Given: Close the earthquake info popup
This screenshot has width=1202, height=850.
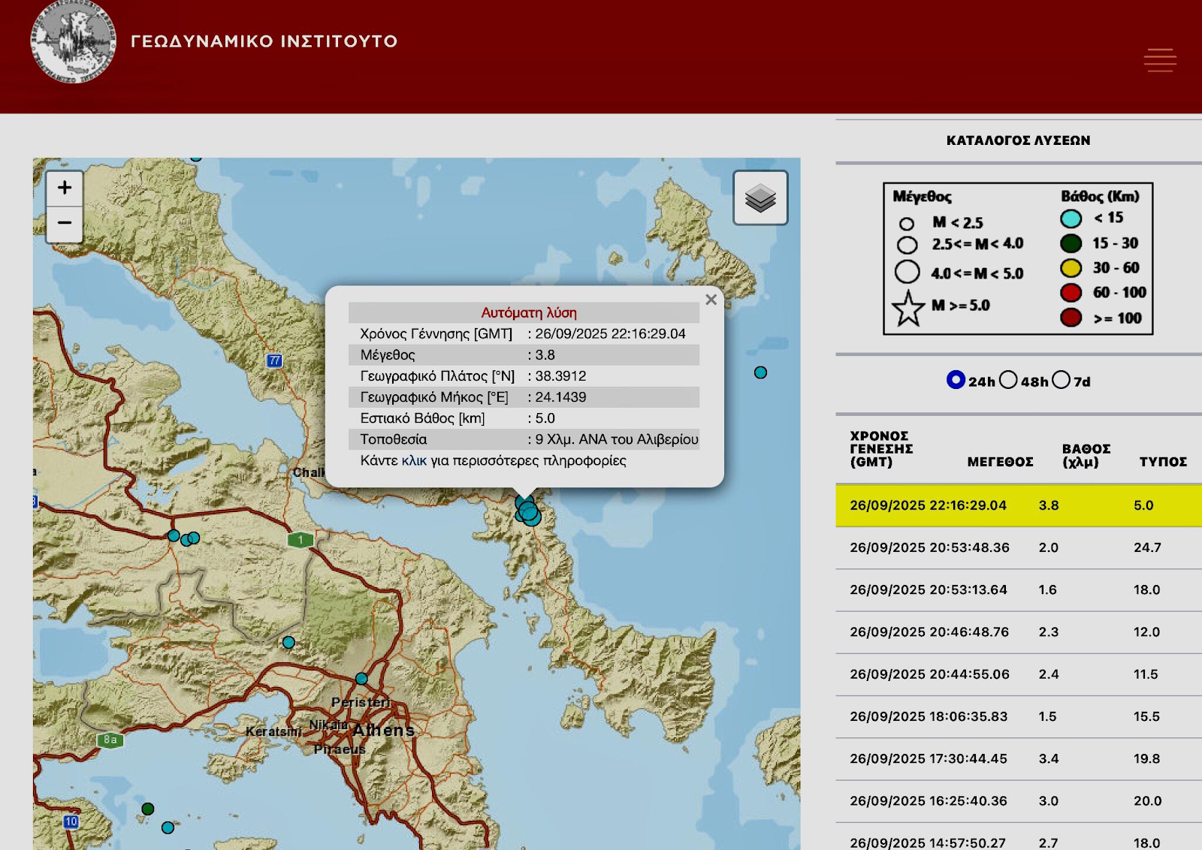Looking at the screenshot, I should tap(711, 300).
